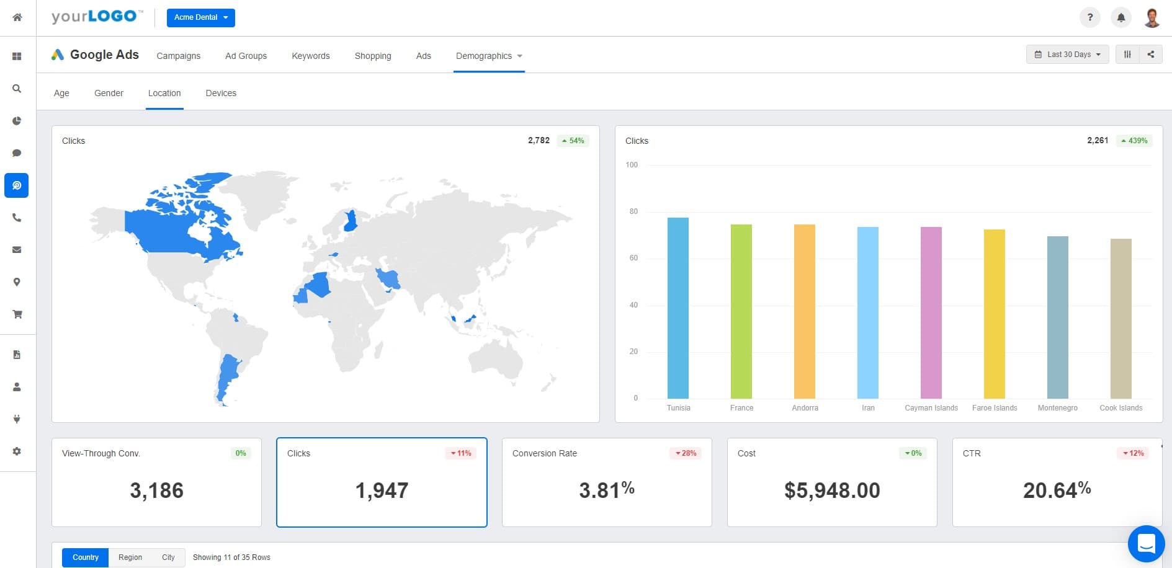
Task: Expand the Demographics dropdown menu
Action: point(489,56)
